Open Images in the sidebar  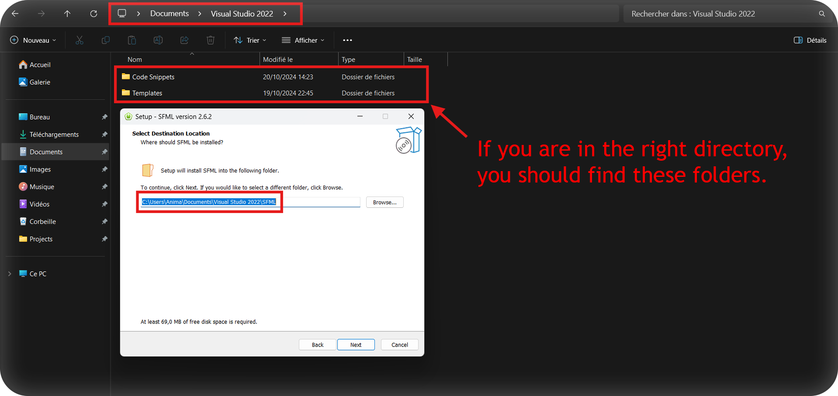40,169
